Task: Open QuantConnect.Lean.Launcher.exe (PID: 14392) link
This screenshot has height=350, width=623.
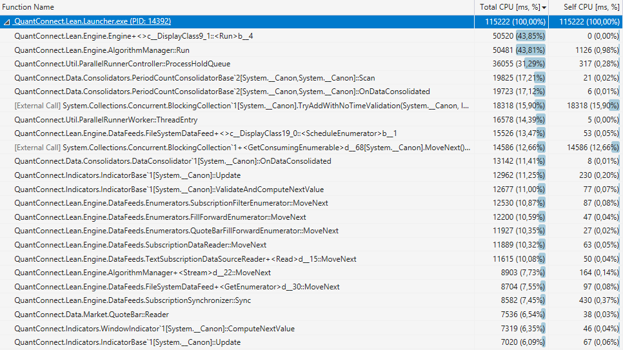Action: click(93, 21)
